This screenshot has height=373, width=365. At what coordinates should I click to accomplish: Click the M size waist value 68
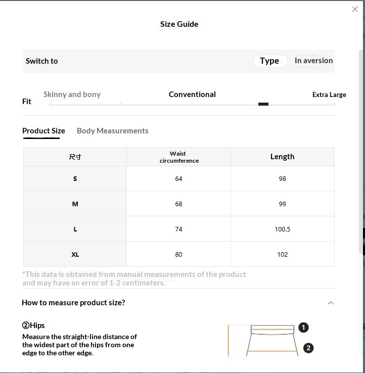click(178, 204)
